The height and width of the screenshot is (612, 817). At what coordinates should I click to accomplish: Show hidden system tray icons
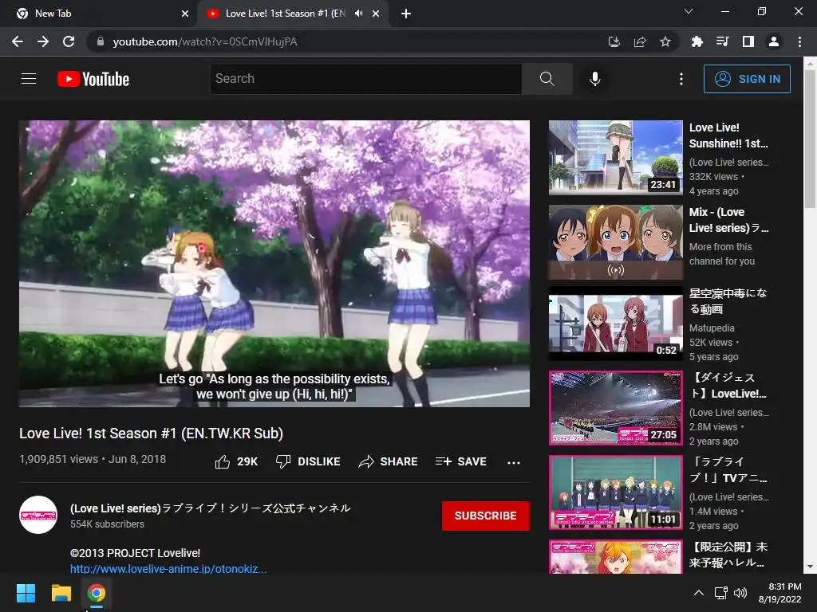point(699,593)
